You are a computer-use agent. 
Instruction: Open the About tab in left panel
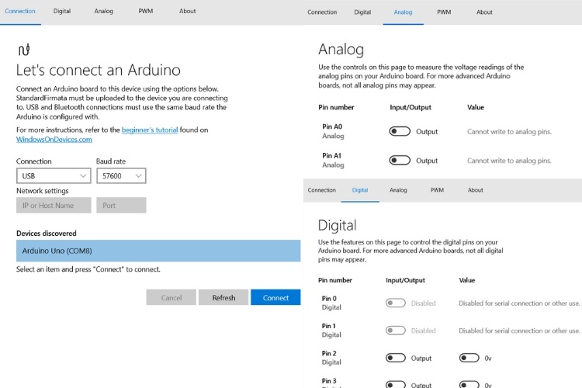tap(188, 11)
